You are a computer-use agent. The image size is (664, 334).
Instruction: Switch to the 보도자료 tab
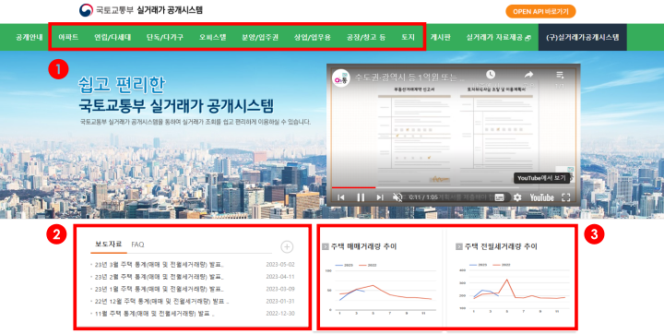[109, 244]
